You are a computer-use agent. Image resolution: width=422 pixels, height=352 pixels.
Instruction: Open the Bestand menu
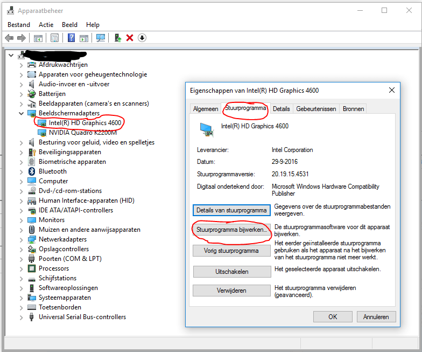click(19, 25)
